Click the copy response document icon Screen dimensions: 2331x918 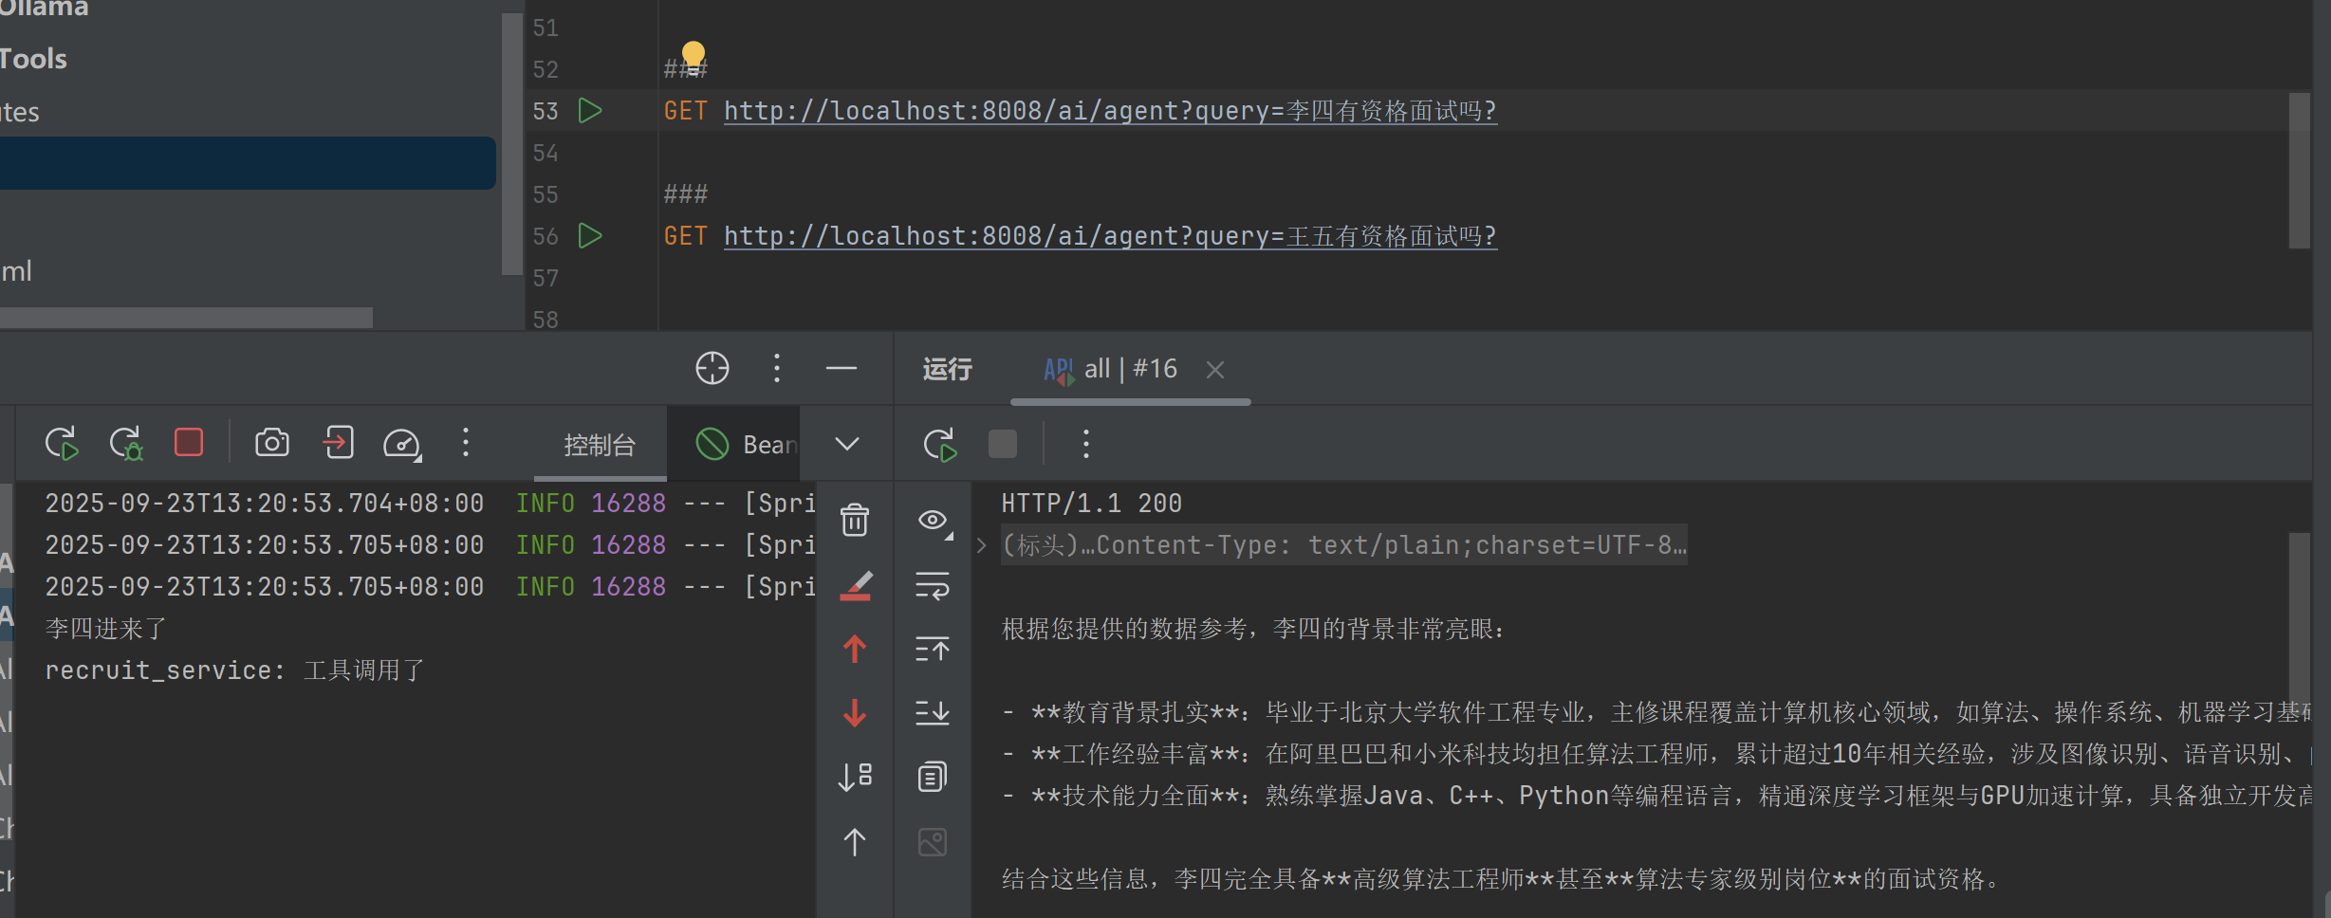click(933, 777)
